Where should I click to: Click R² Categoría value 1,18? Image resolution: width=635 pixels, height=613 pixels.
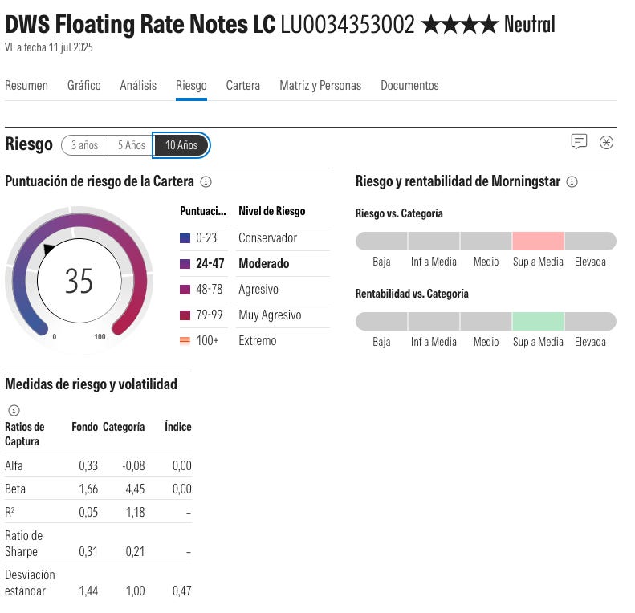point(135,513)
